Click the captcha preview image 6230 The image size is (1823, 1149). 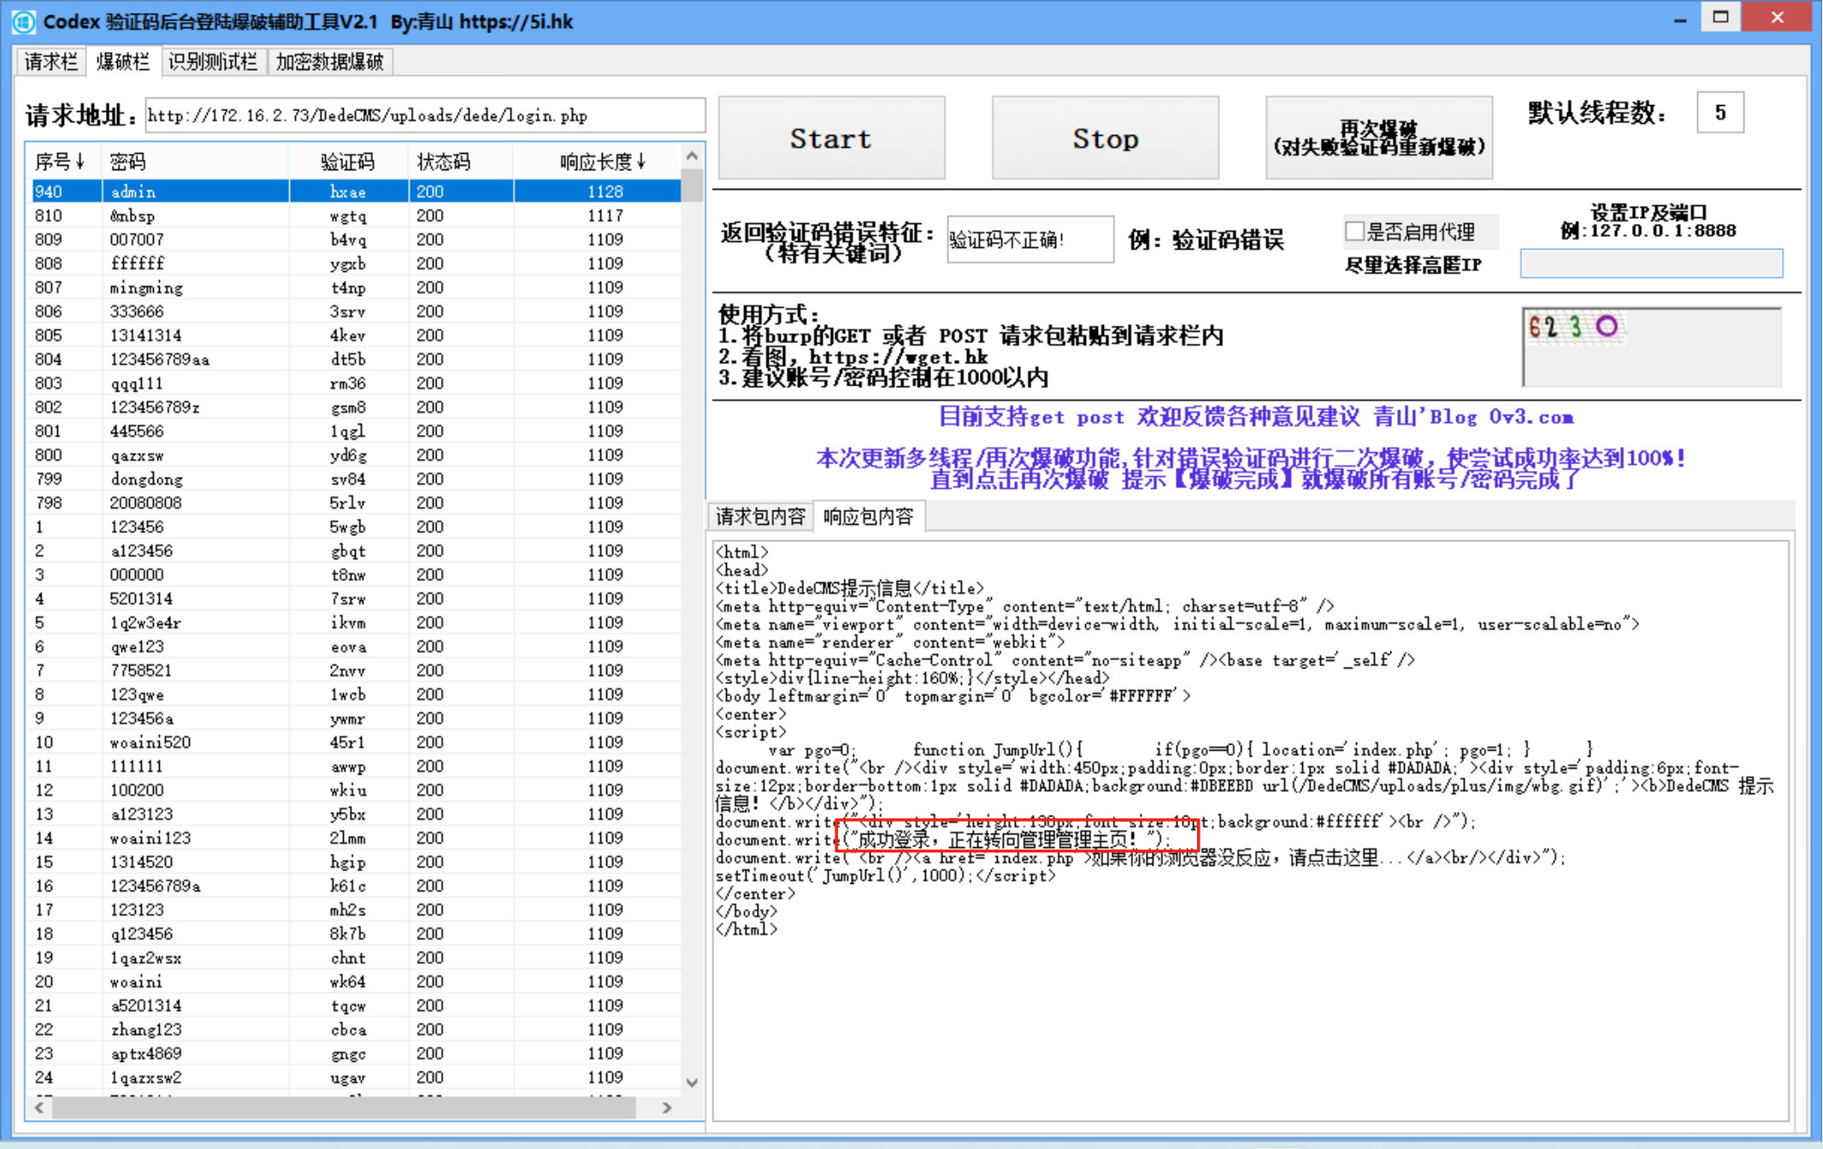pos(1574,327)
